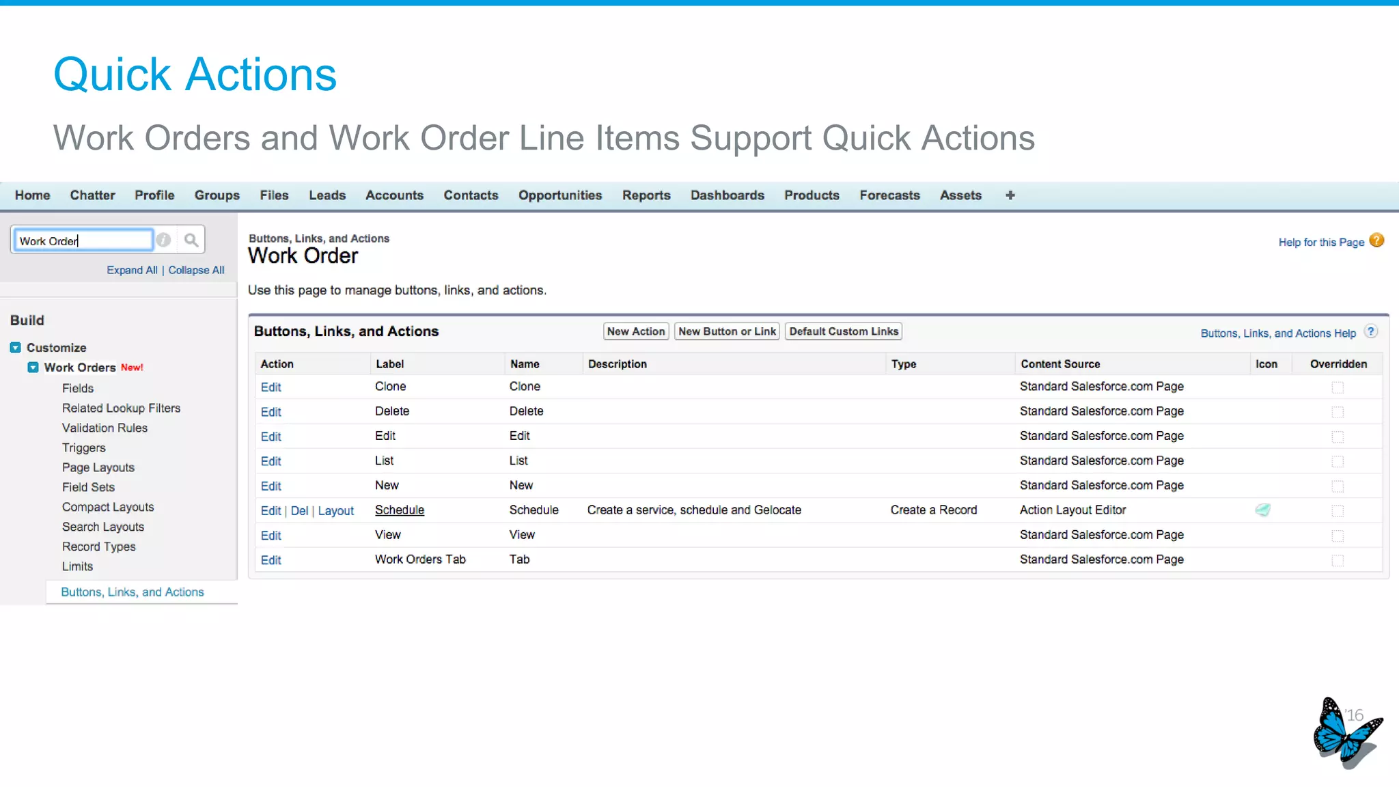Toggle Overridden checkbox in Schedule row
This screenshot has height=787, width=1399.
point(1338,511)
